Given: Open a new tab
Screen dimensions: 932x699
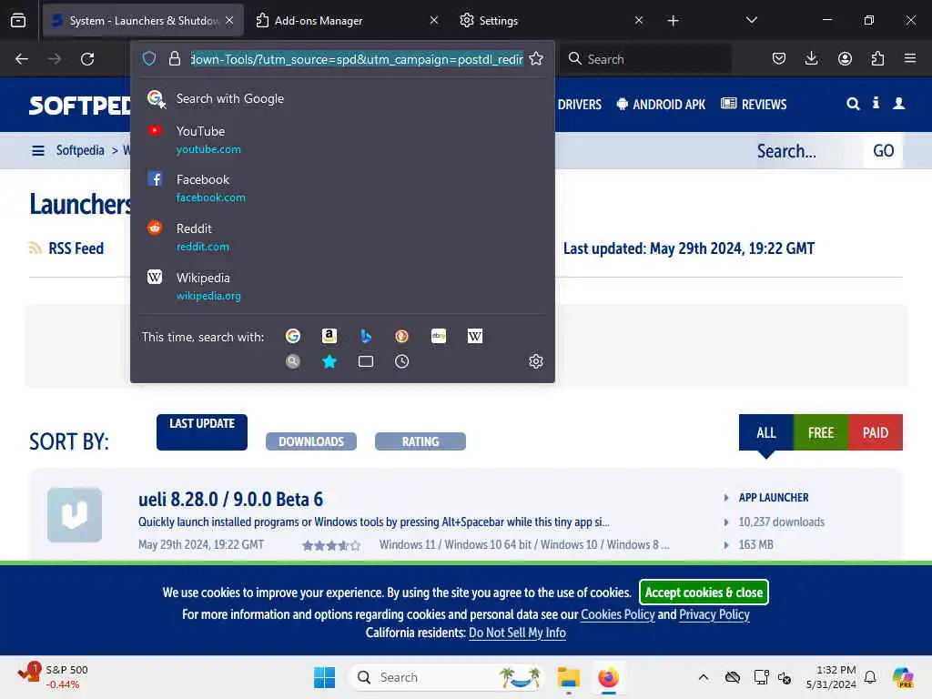Looking at the screenshot, I should pyautogui.click(x=673, y=21).
